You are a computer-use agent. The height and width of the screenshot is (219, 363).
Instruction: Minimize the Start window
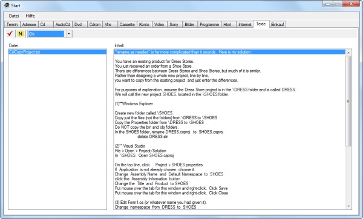tap(328, 4)
